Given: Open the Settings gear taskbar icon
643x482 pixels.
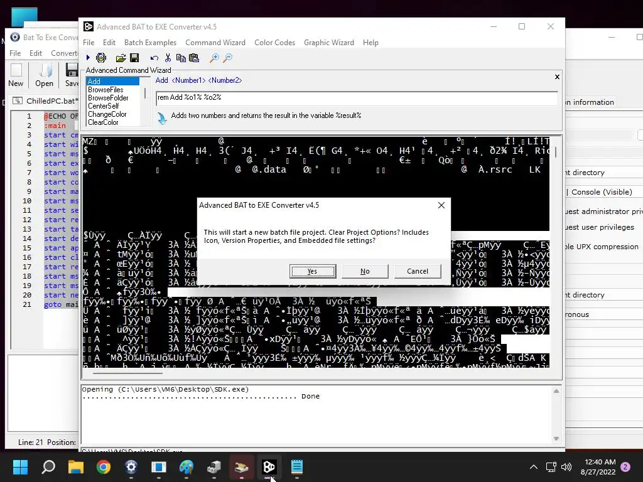Looking at the screenshot, I should 131,467.
